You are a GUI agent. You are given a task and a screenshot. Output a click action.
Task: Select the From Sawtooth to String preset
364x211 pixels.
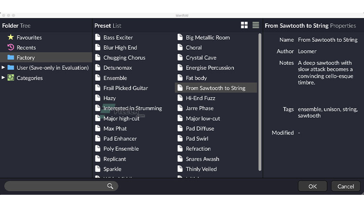(216, 88)
